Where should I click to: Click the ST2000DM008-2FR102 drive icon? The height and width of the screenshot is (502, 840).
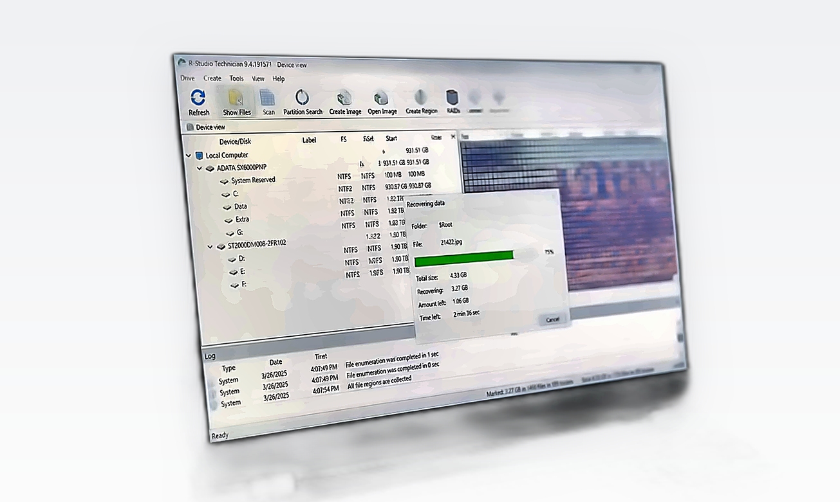tap(221, 246)
